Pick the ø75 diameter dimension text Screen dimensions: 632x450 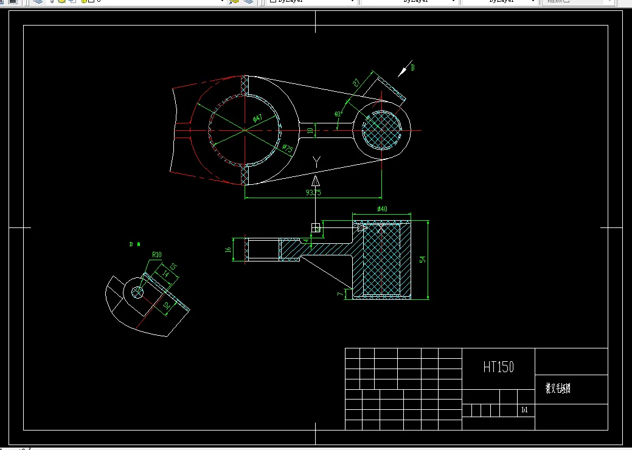287,148
